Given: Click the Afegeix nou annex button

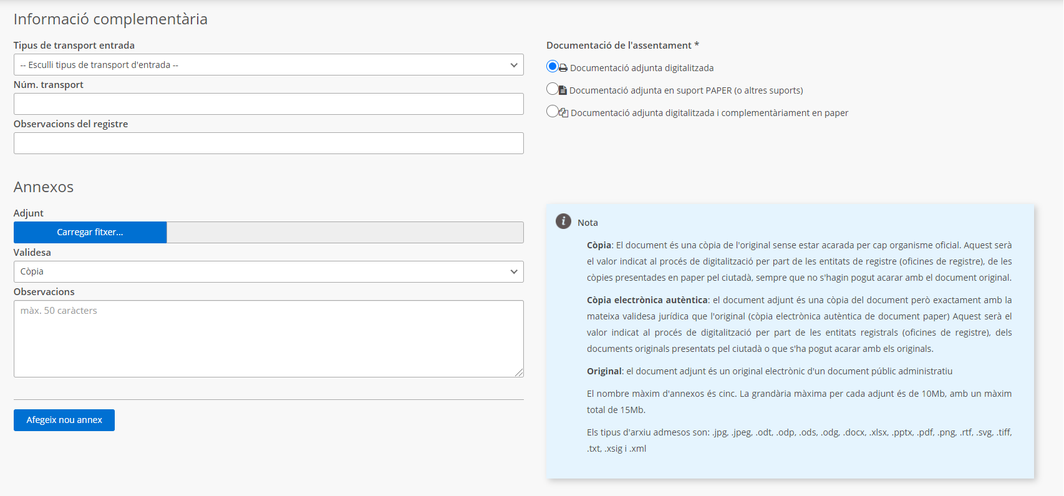Looking at the screenshot, I should click(64, 420).
